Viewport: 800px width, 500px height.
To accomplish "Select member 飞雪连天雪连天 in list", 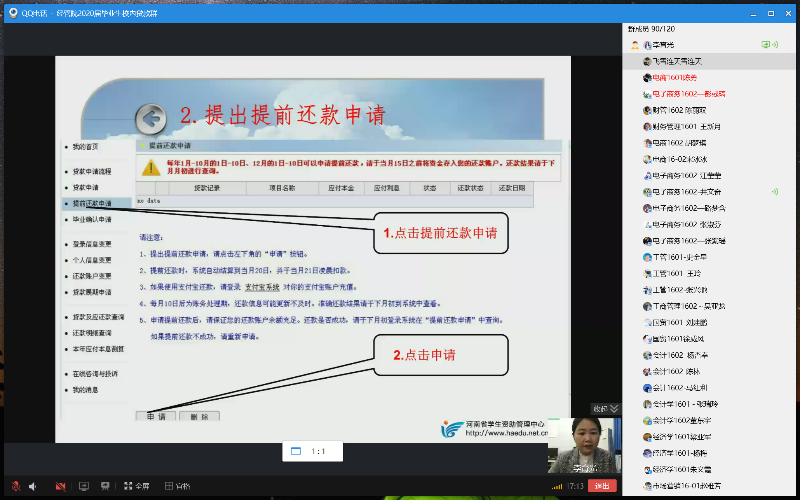I will (677, 61).
